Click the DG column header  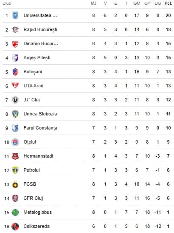[158, 3]
